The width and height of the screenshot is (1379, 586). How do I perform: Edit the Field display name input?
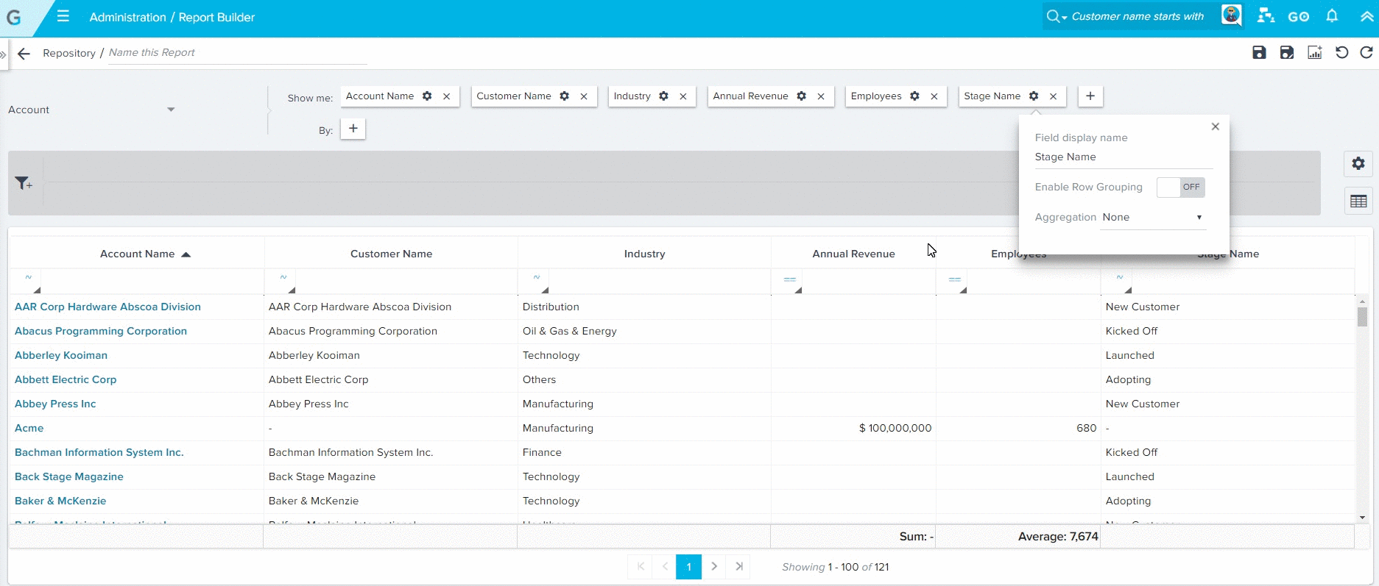[x=1124, y=157]
